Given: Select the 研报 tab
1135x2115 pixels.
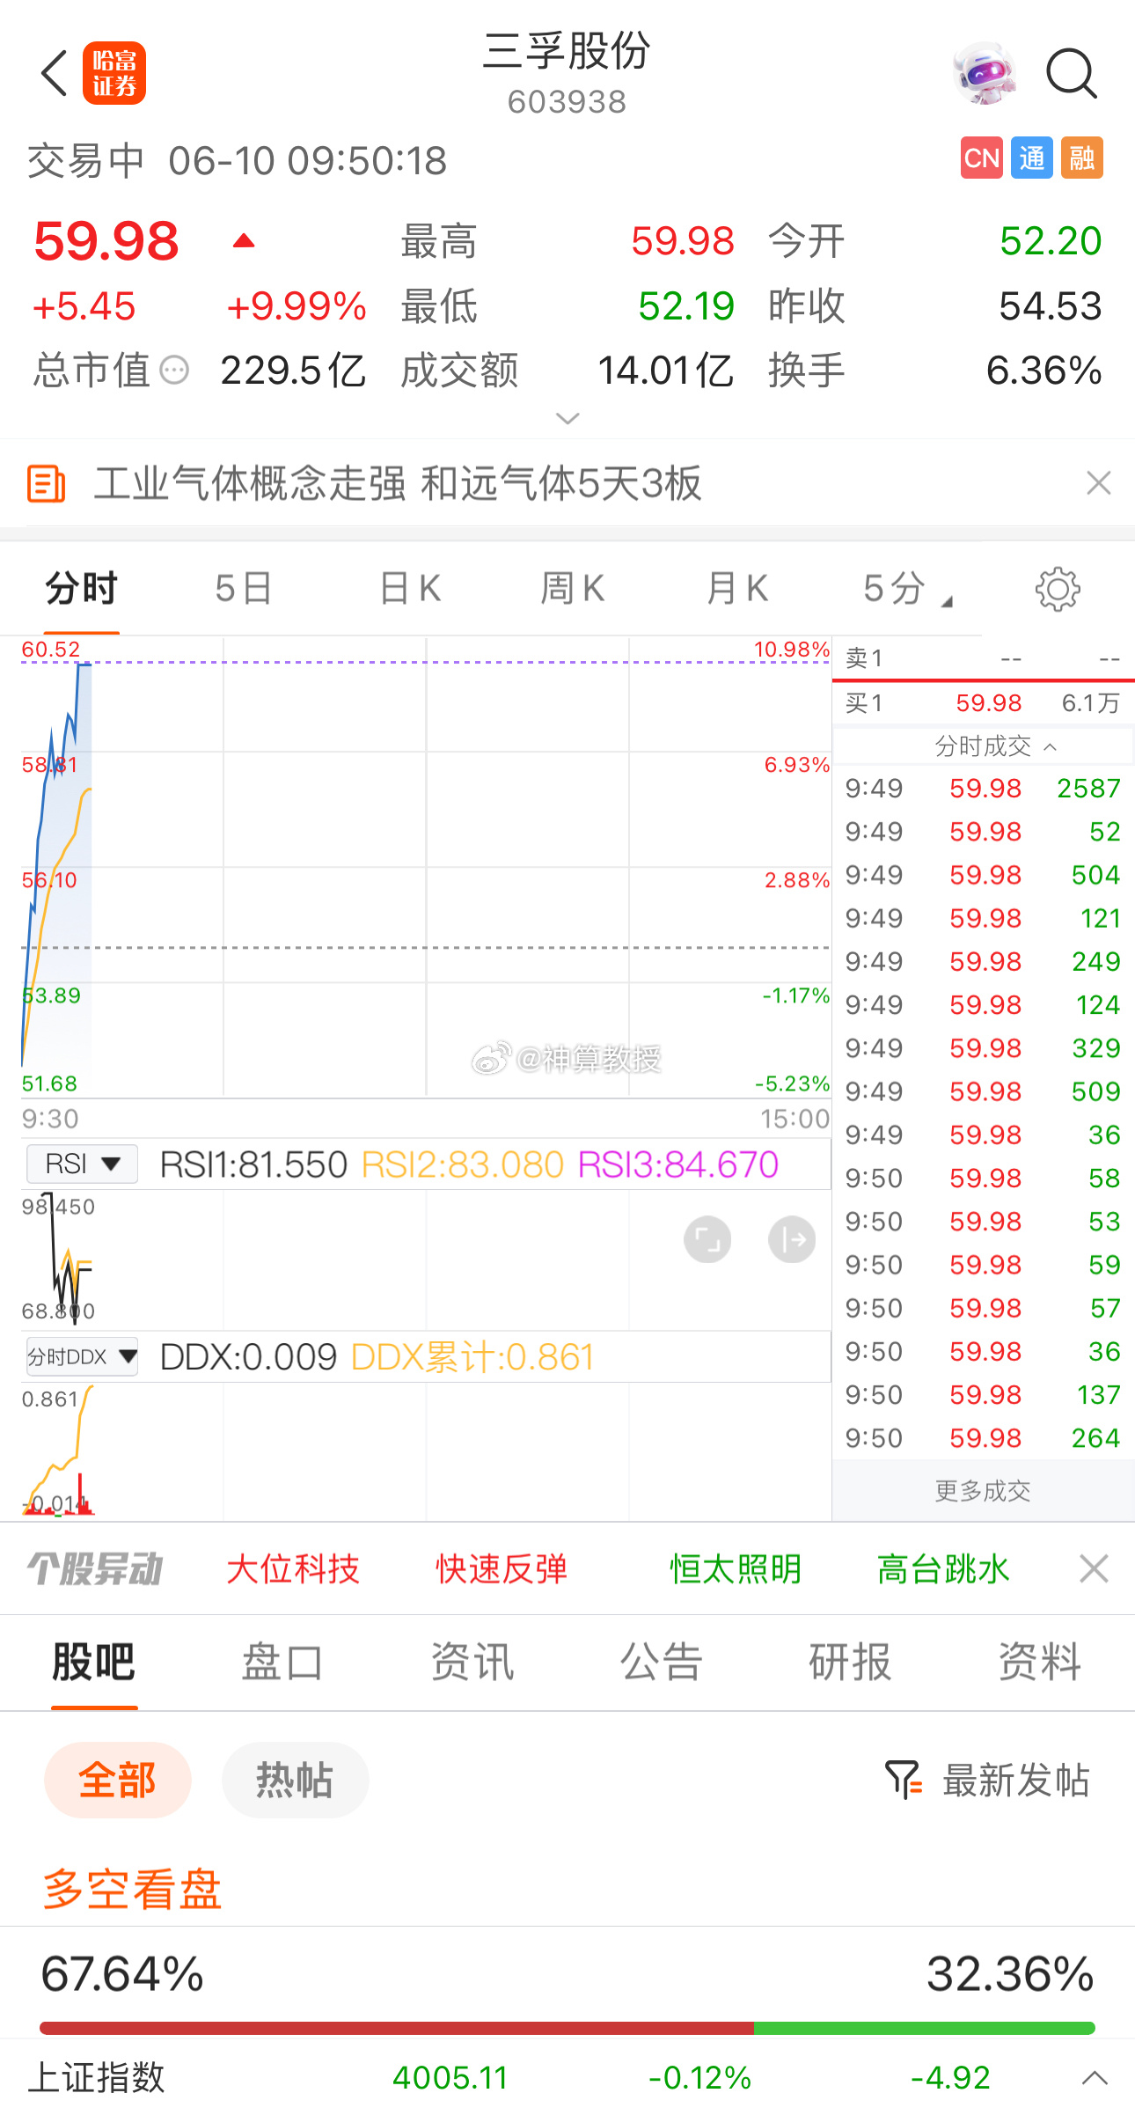Looking at the screenshot, I should (850, 1663).
